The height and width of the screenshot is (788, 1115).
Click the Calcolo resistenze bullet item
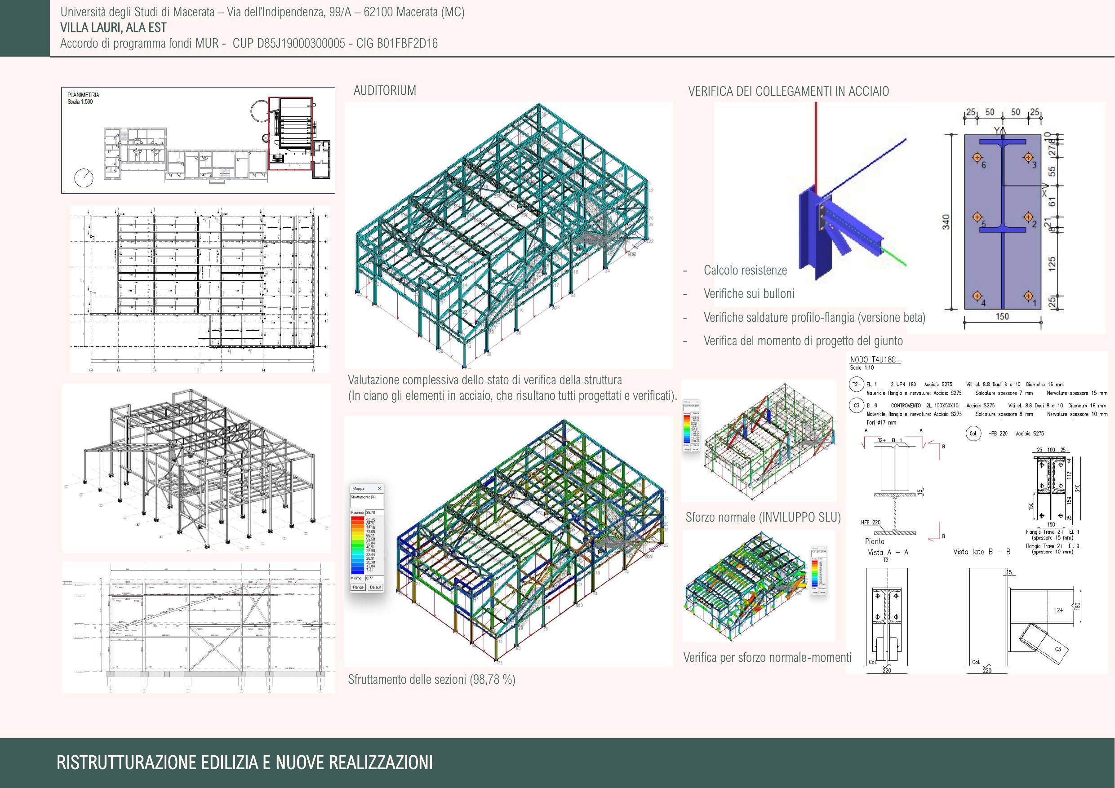point(746,270)
